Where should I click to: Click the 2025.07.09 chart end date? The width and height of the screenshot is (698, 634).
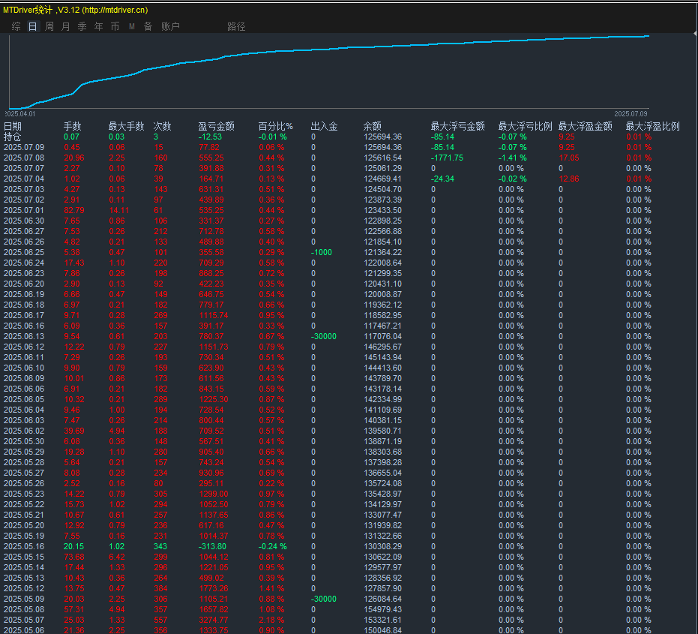tap(631, 114)
